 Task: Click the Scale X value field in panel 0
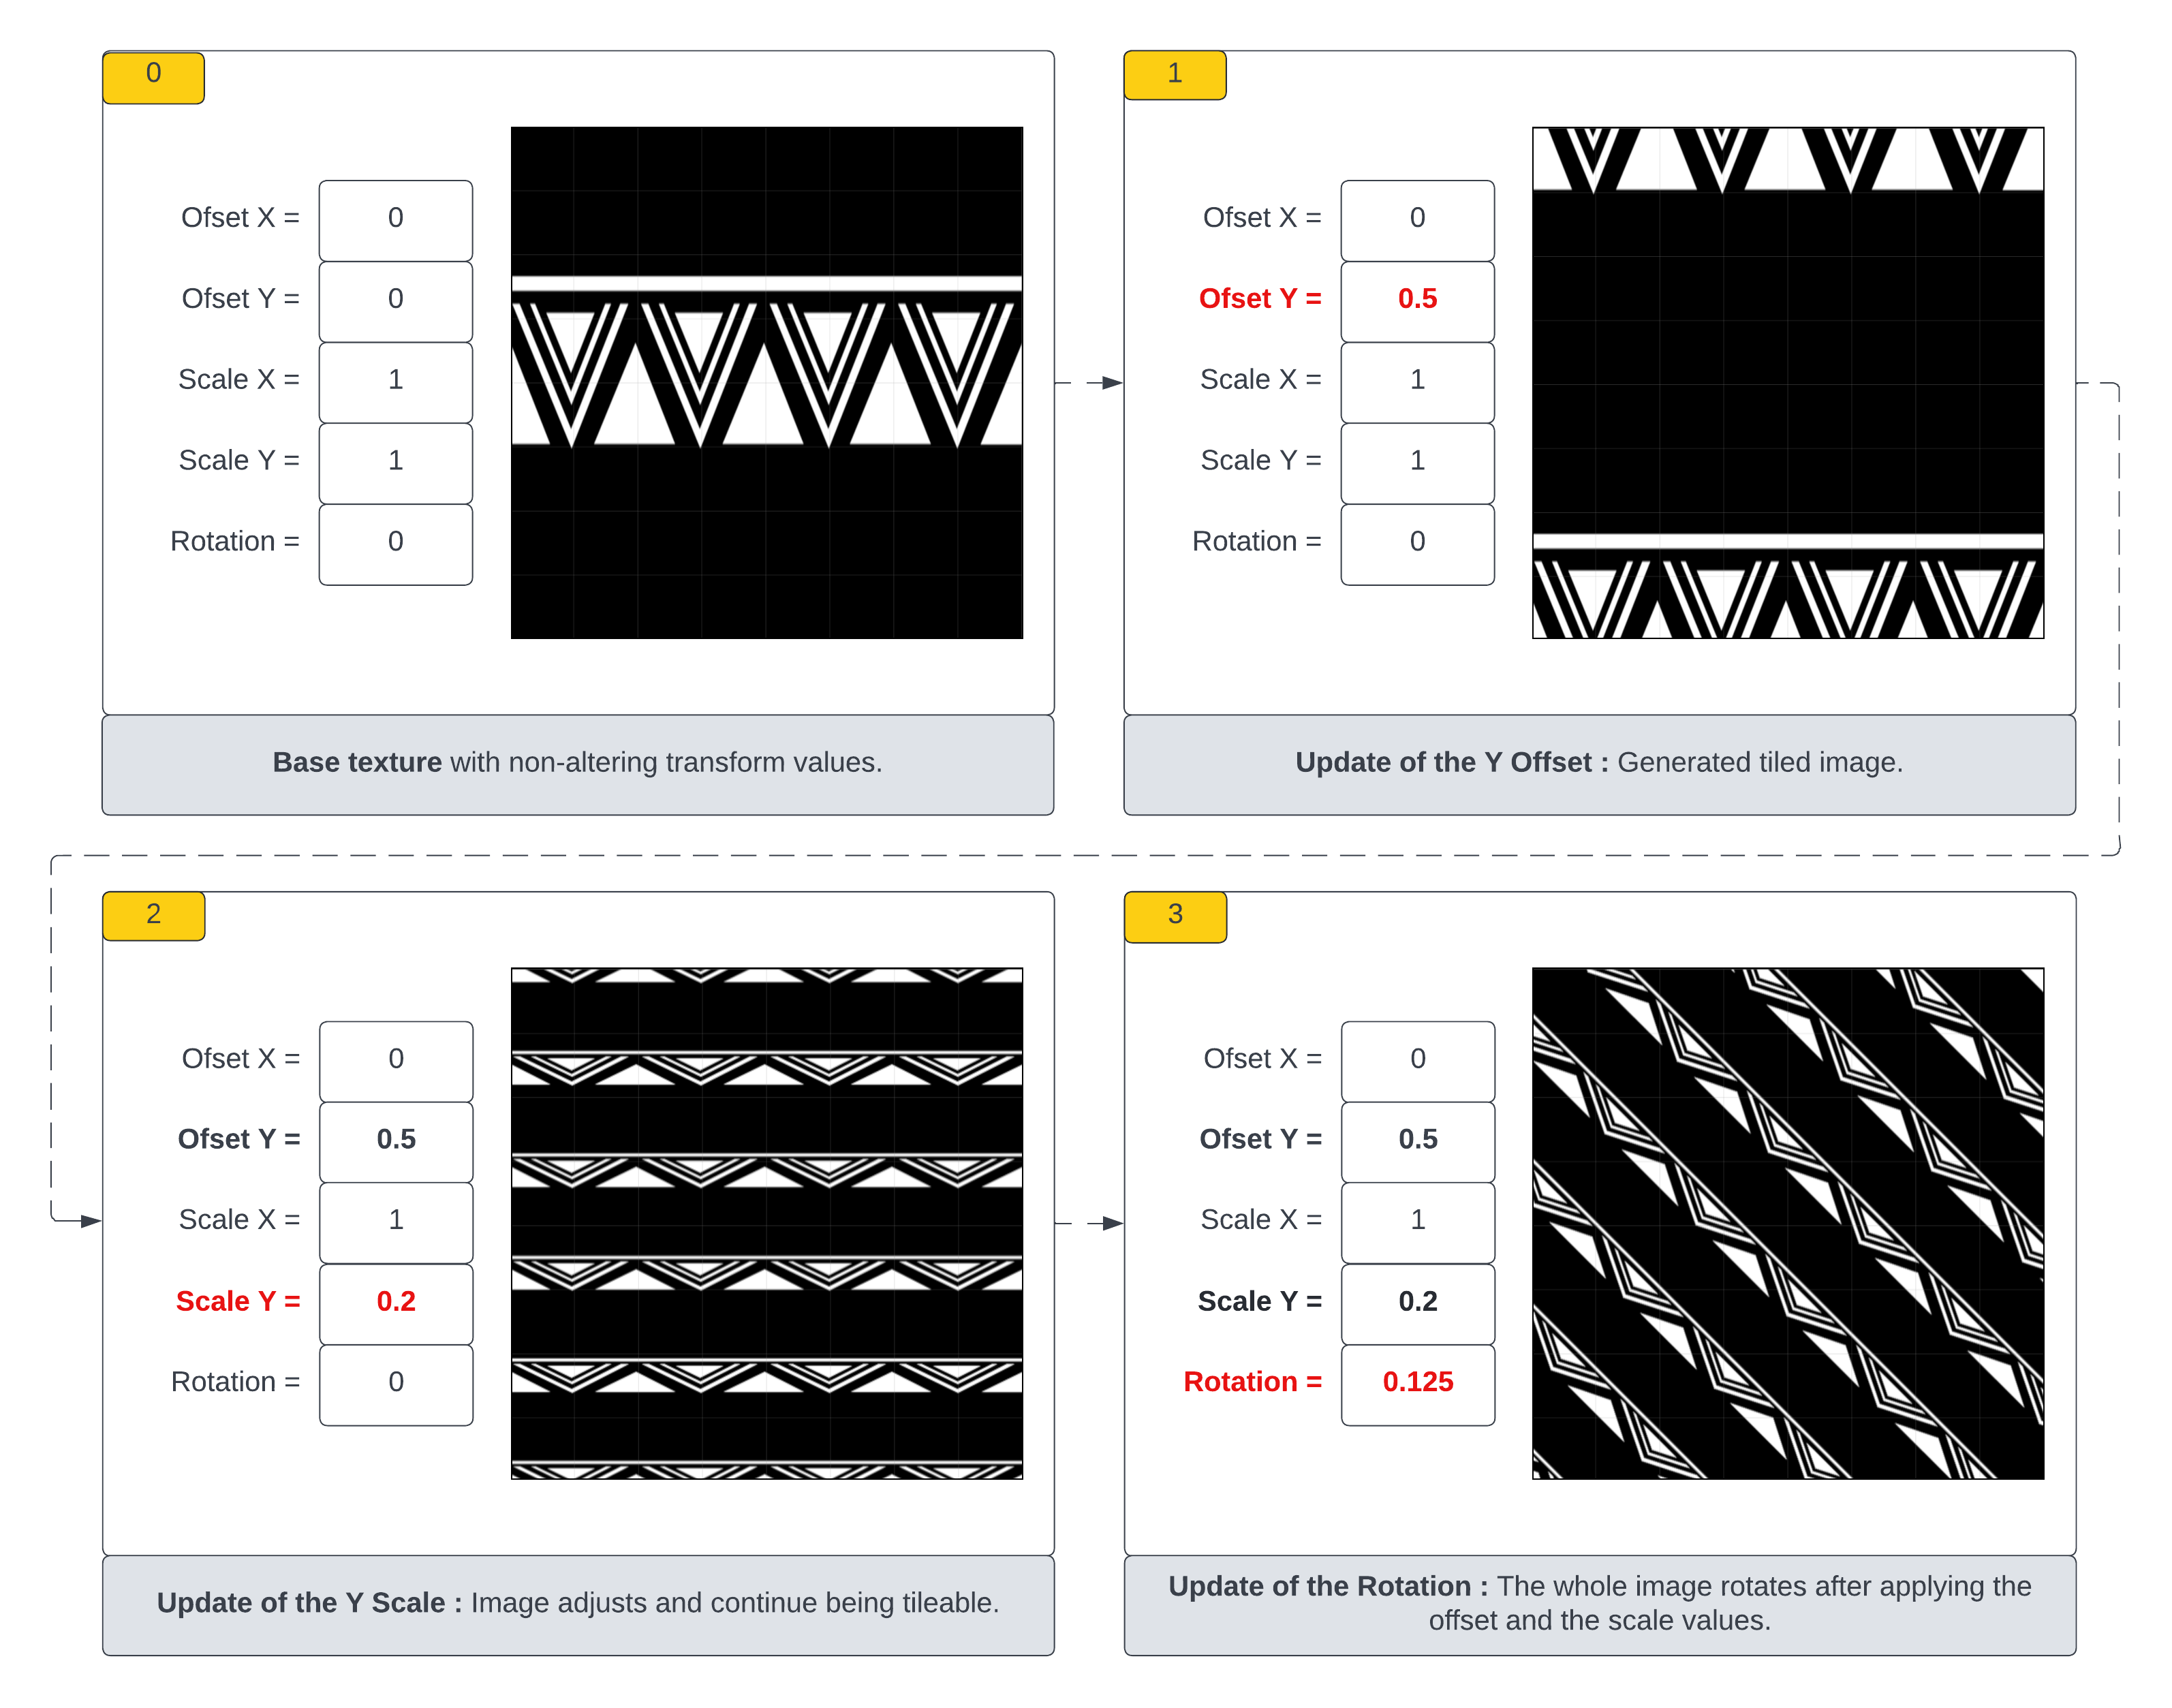[x=395, y=382]
